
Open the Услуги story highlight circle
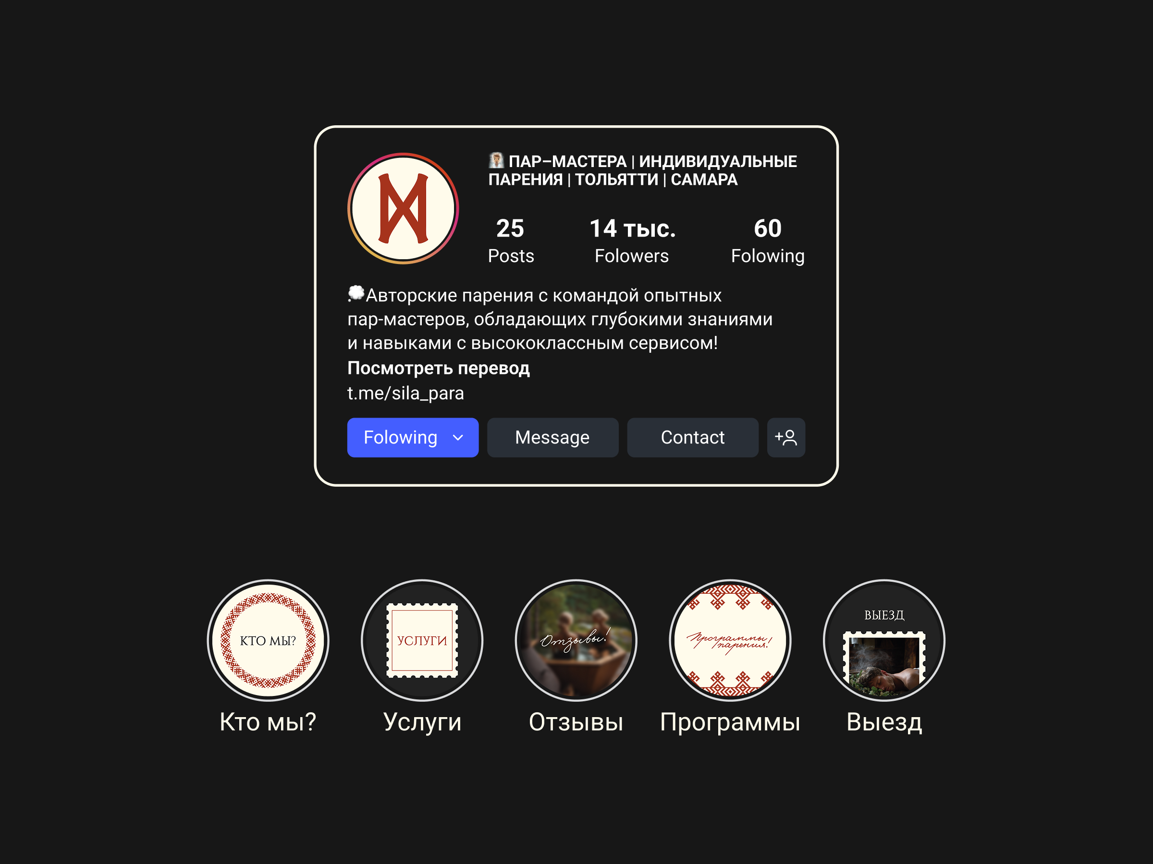point(422,640)
